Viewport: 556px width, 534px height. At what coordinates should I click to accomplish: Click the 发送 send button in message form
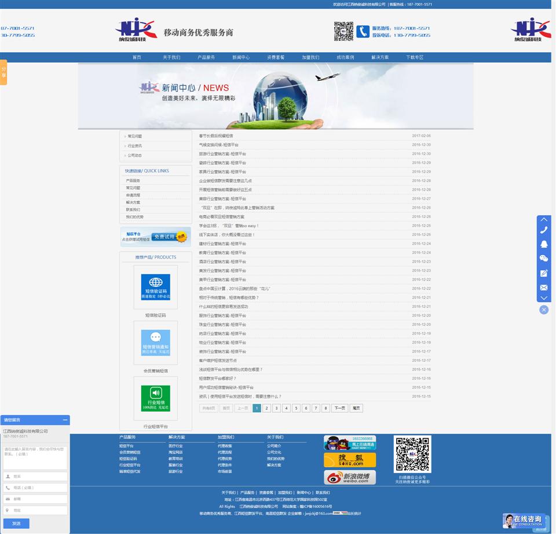[16, 524]
